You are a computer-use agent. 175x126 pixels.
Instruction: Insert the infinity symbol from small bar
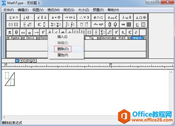click(23, 32)
